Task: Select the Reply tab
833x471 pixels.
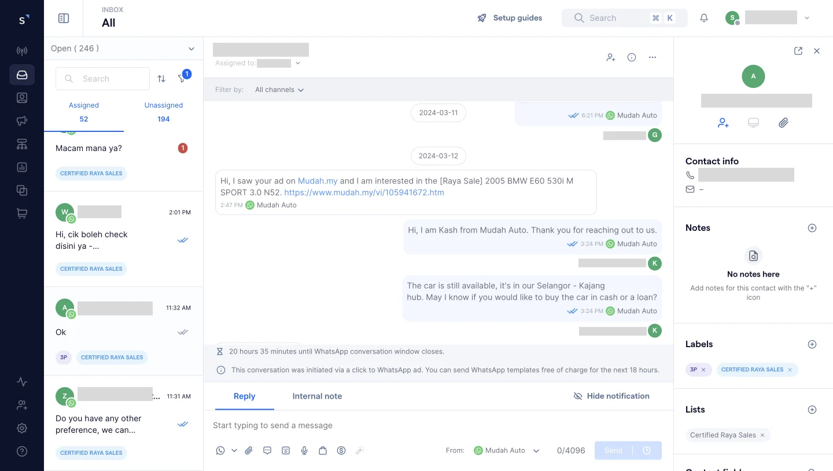Action: tap(244, 396)
